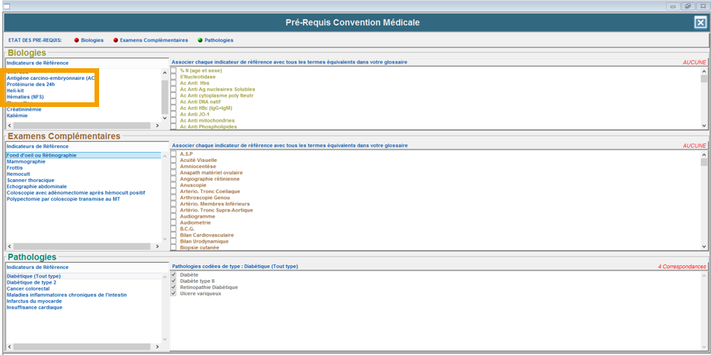Uncheck the Rétinopathie Diabétique pathology
Image resolution: width=711 pixels, height=355 pixels.
(173, 288)
